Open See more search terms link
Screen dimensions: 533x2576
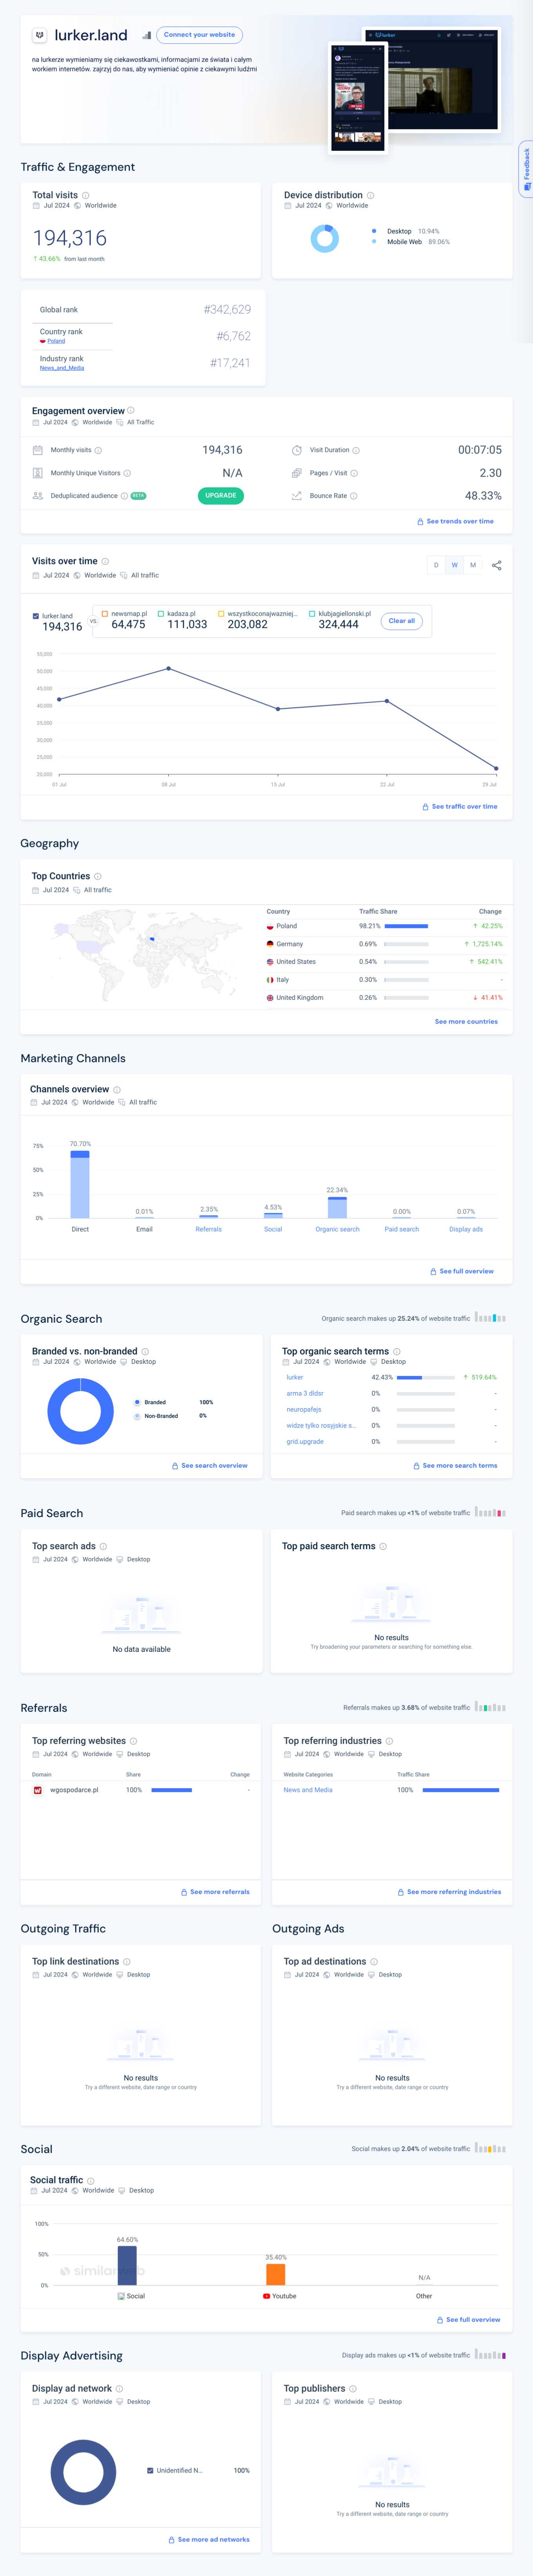455,1466
